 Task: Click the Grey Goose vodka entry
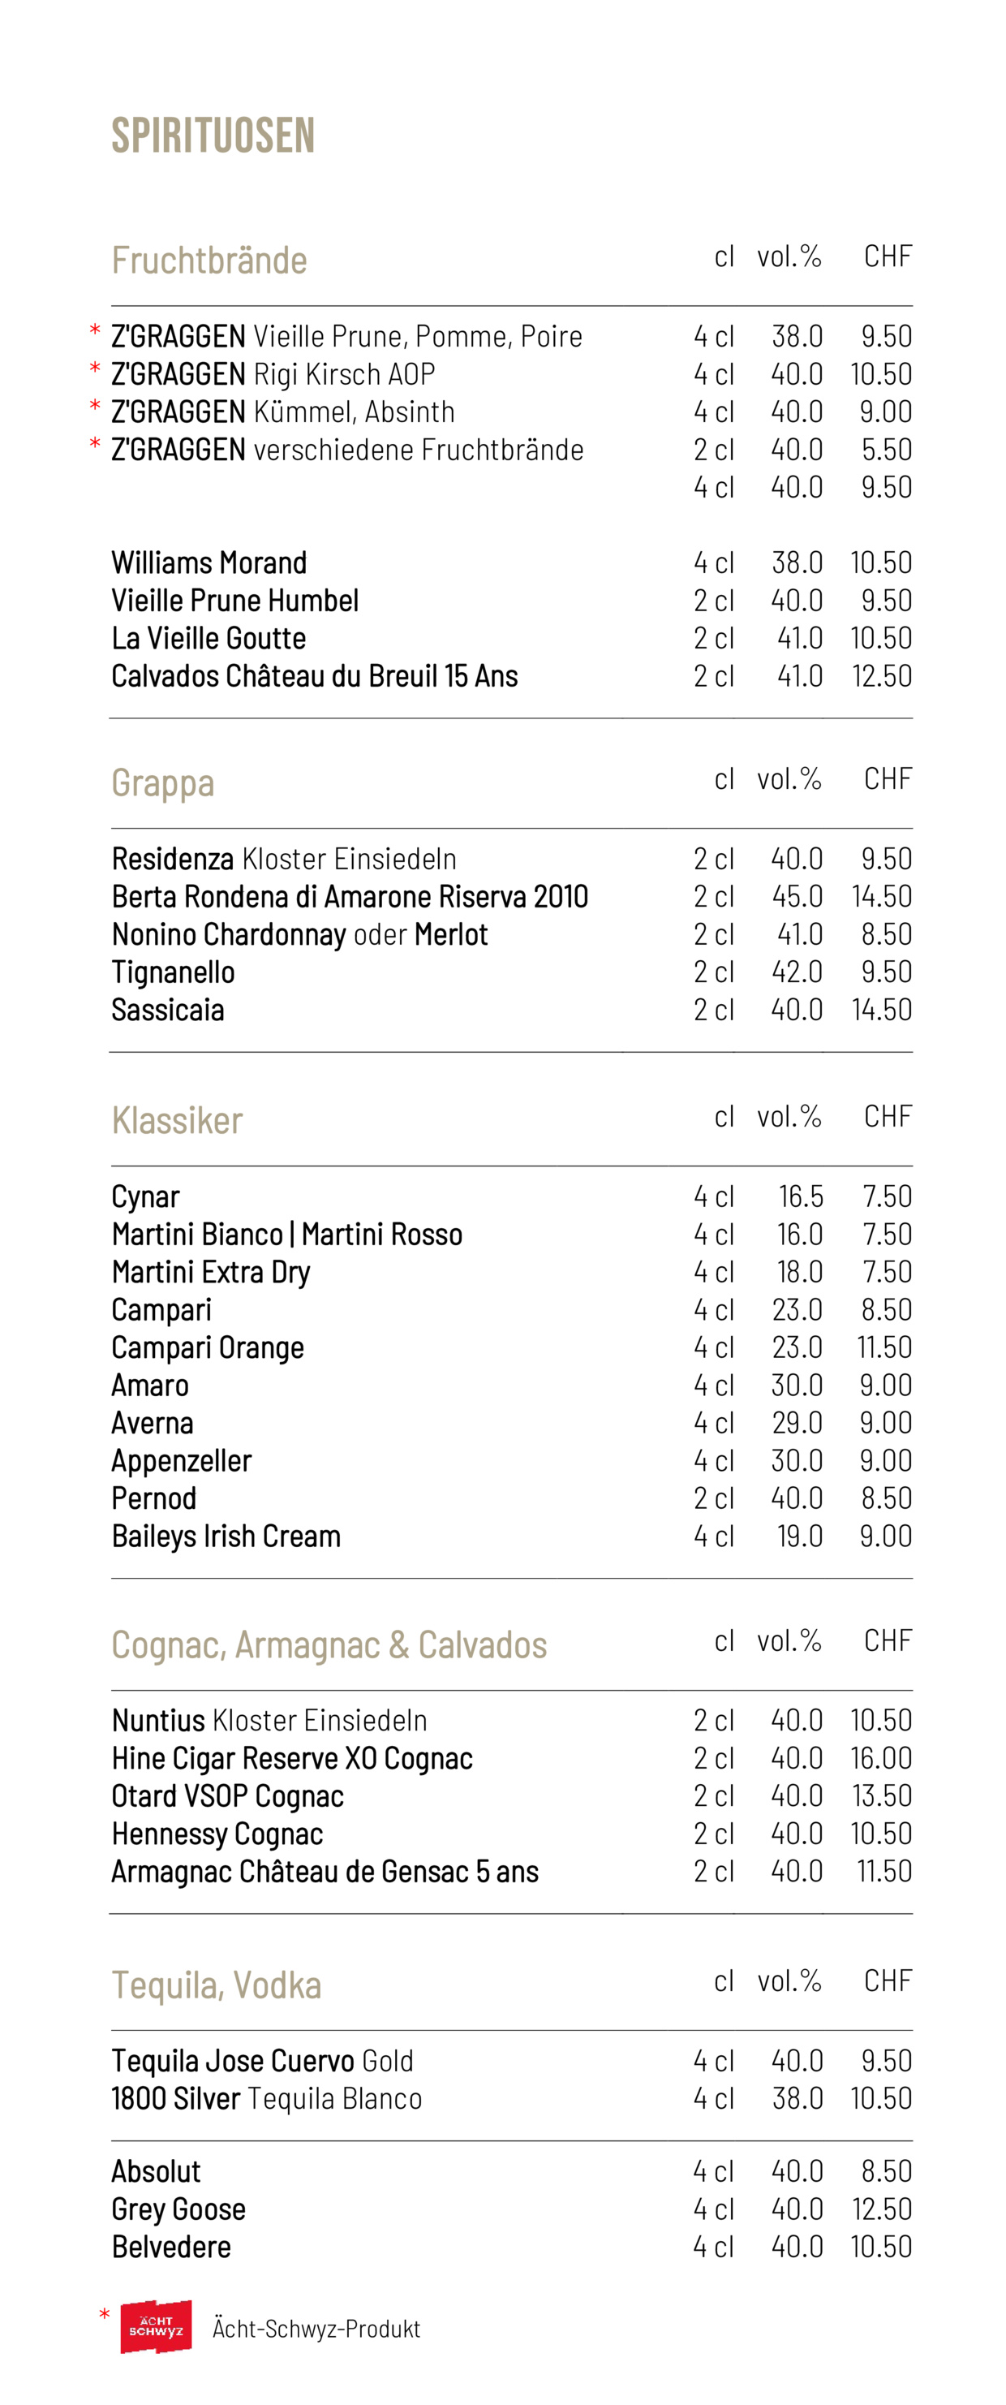pyautogui.click(x=178, y=2209)
